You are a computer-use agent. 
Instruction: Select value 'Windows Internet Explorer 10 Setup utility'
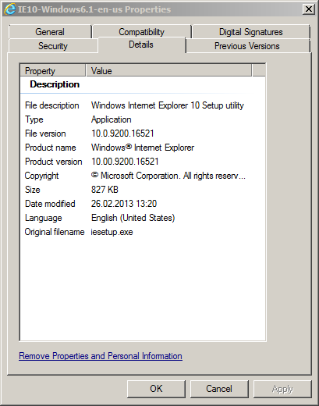[x=168, y=105]
